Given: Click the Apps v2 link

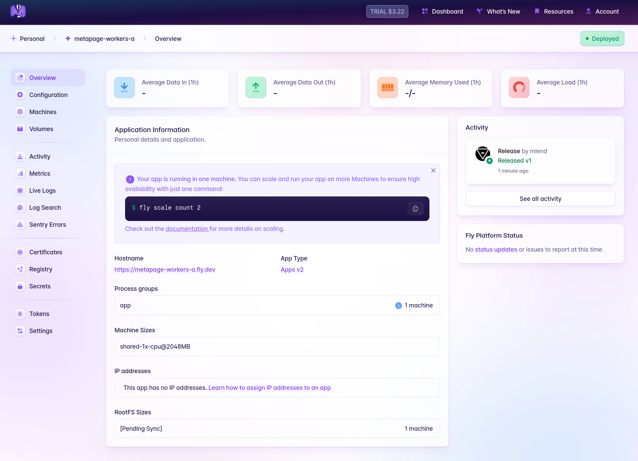Looking at the screenshot, I should [292, 269].
